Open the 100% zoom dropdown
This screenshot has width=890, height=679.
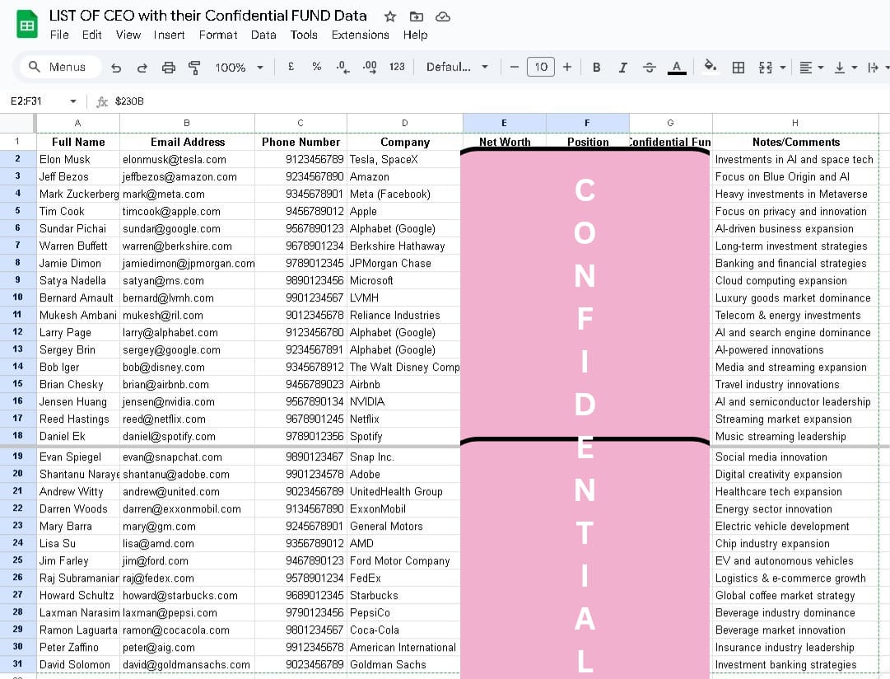239,68
